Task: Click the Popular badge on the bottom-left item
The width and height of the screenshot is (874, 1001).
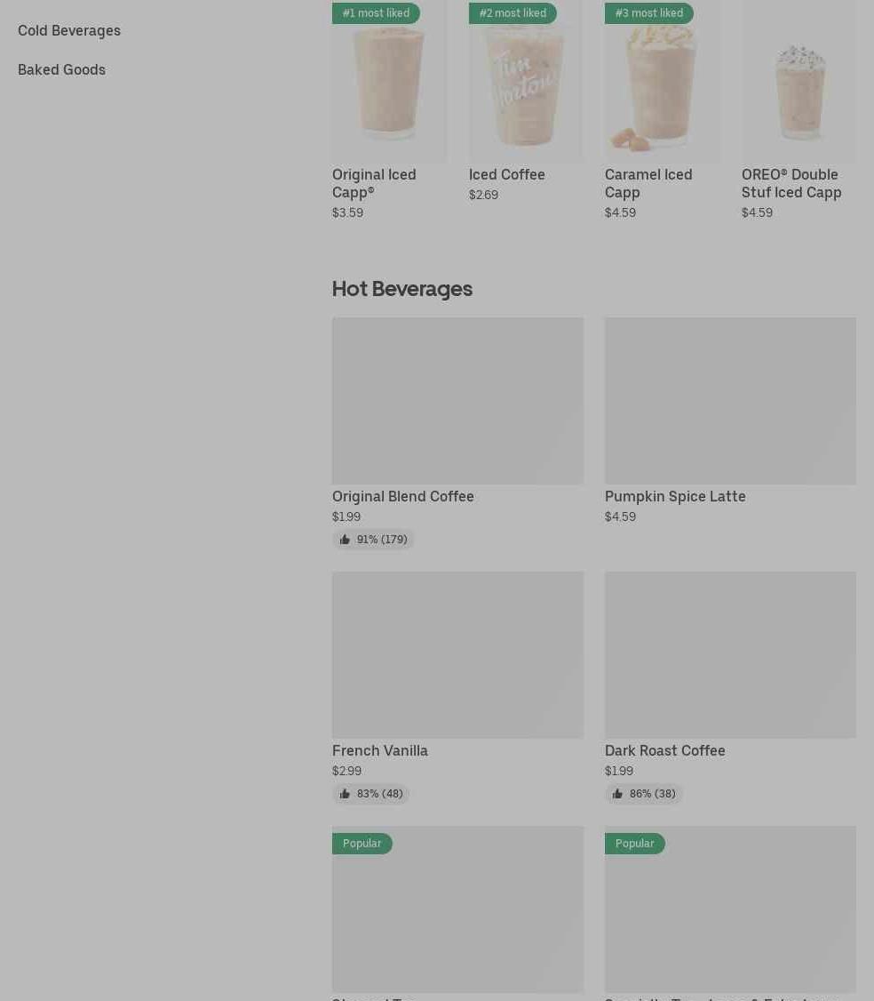Action: pos(362,844)
